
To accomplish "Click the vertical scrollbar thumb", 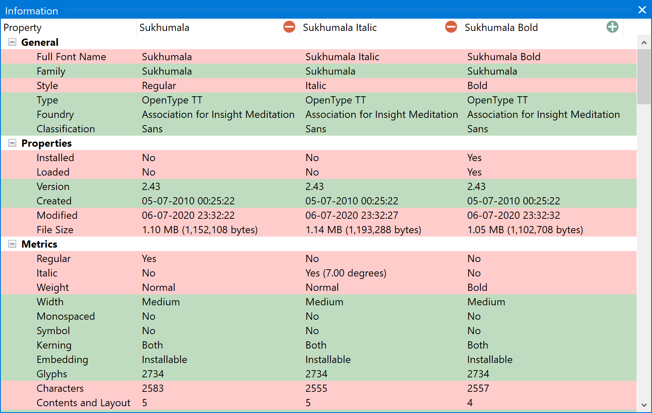I will pyautogui.click(x=644, y=77).
